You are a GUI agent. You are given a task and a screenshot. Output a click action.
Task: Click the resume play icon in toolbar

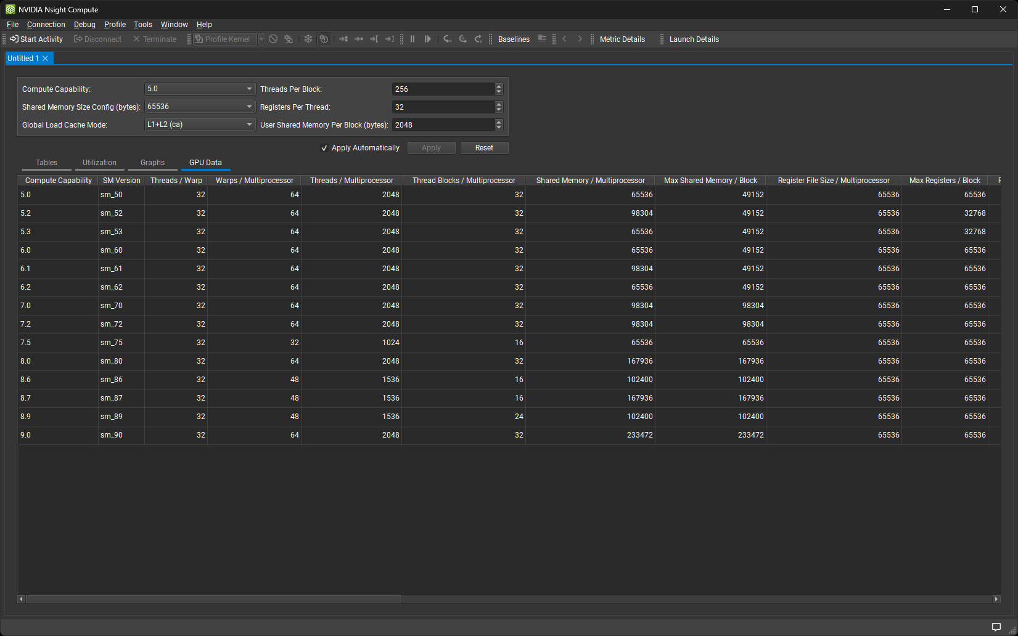(428, 39)
